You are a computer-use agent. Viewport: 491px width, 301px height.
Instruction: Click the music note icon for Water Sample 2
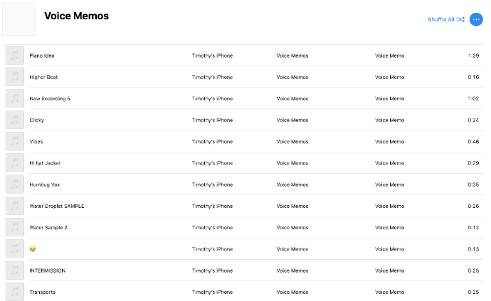(15, 227)
